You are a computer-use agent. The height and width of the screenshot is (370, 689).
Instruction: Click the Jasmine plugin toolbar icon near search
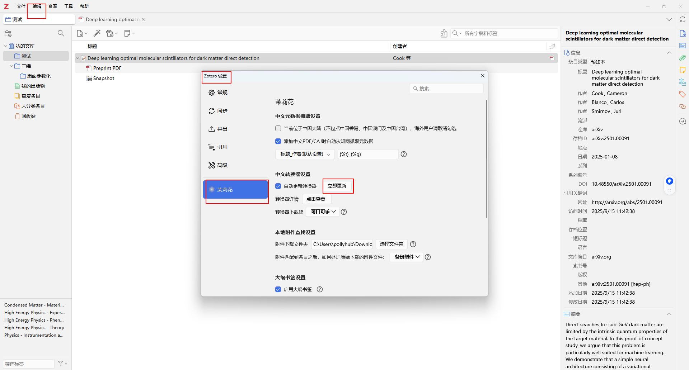(444, 33)
